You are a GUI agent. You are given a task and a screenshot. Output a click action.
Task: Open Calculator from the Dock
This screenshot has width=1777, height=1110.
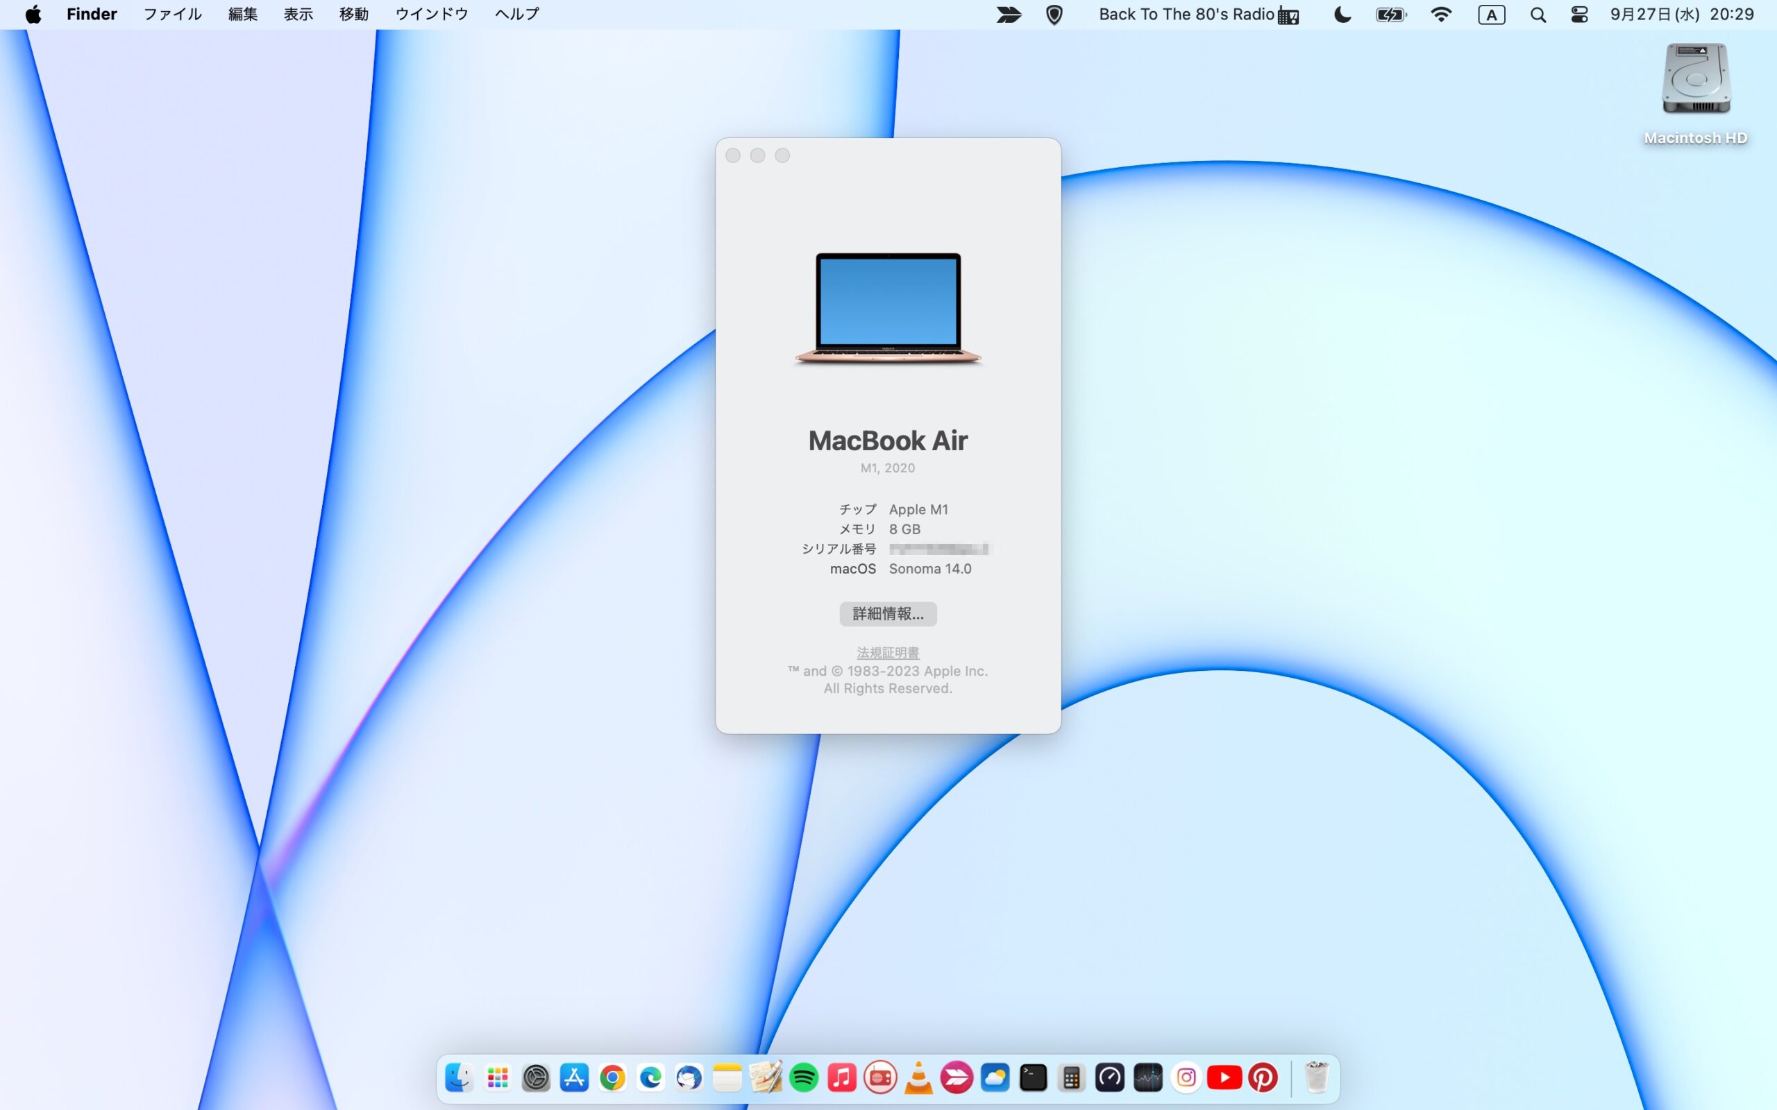pos(1071,1077)
